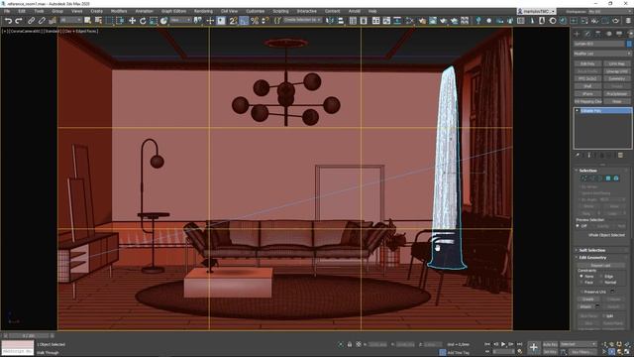Click the Symmetry modifier button
This screenshot has width=634, height=357.
616,79
